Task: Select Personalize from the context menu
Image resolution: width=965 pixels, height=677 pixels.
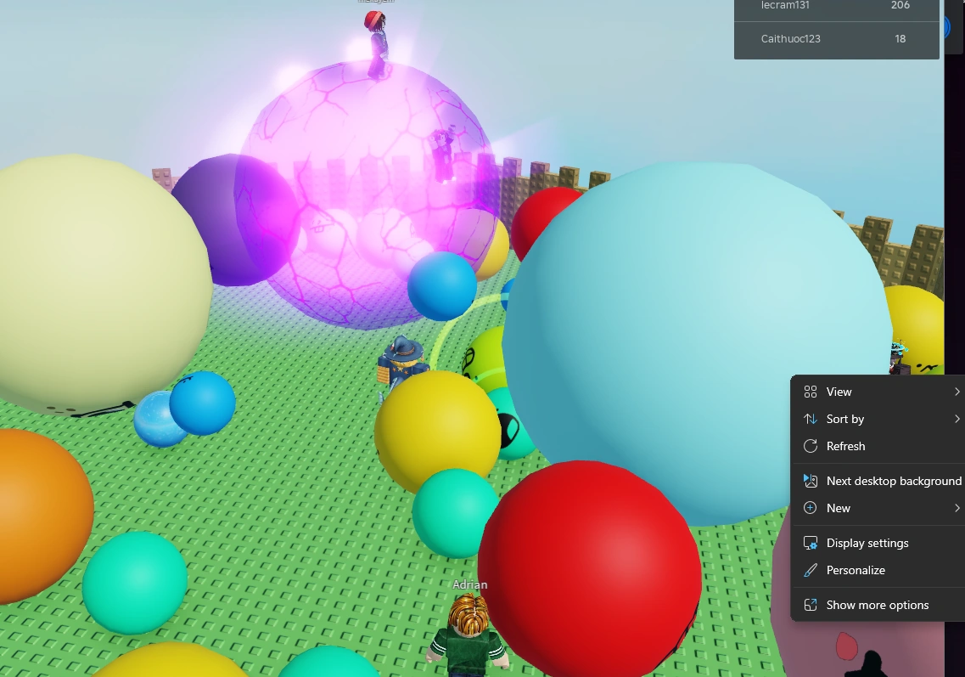Action: tap(856, 570)
